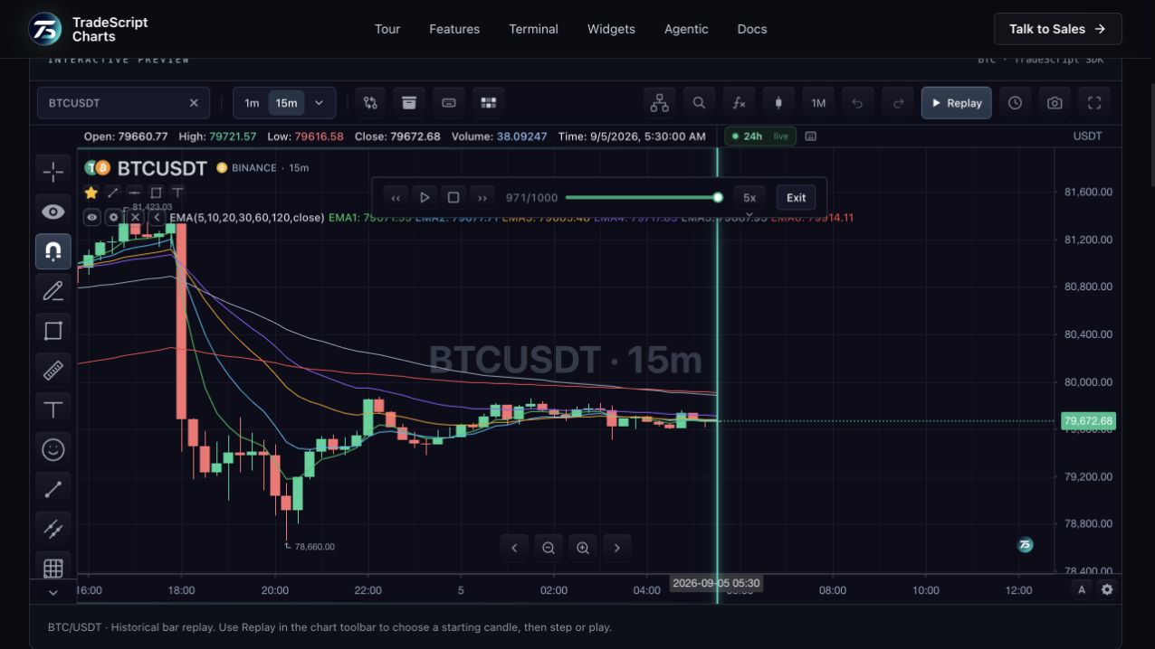
Task: Click Talk to Sales button
Action: [1057, 29]
